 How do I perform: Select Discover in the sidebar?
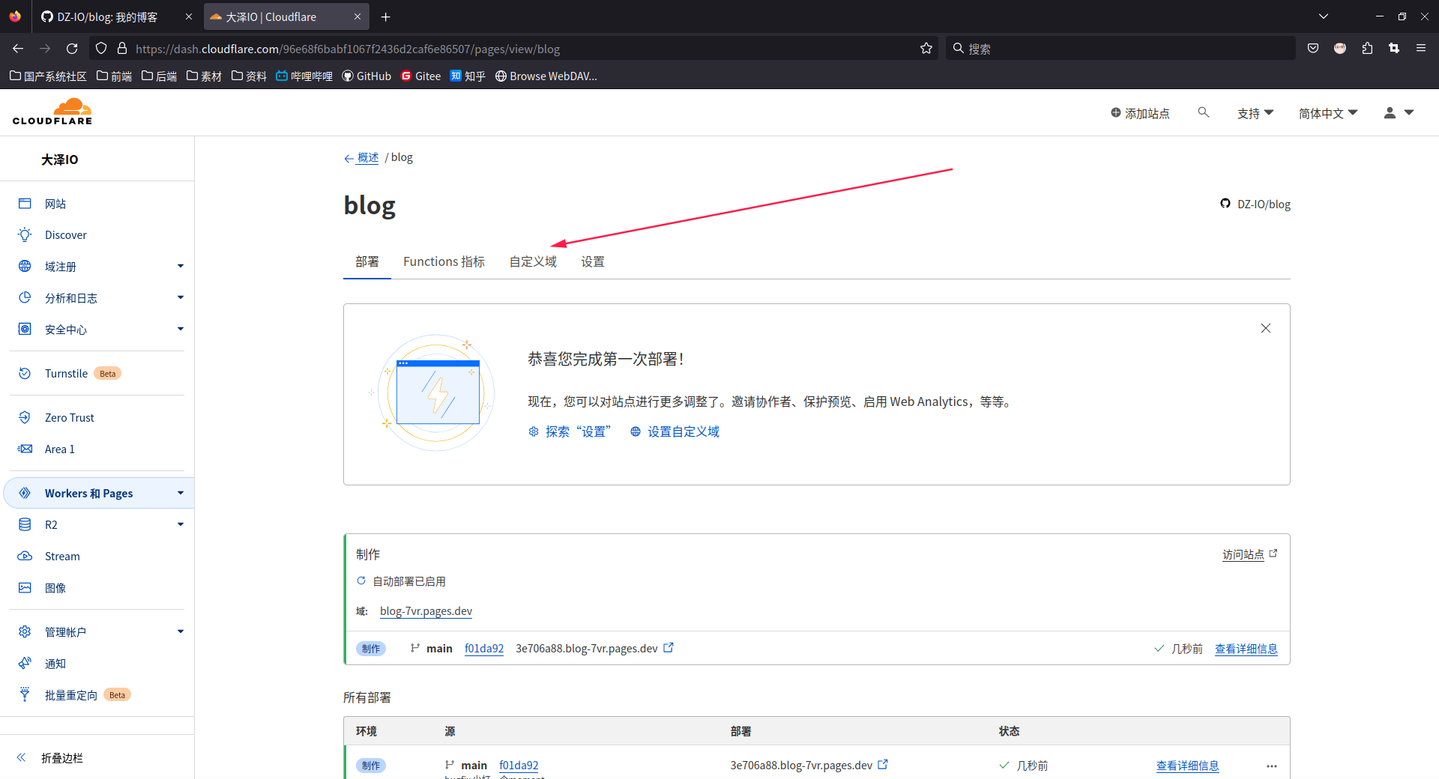coord(65,234)
